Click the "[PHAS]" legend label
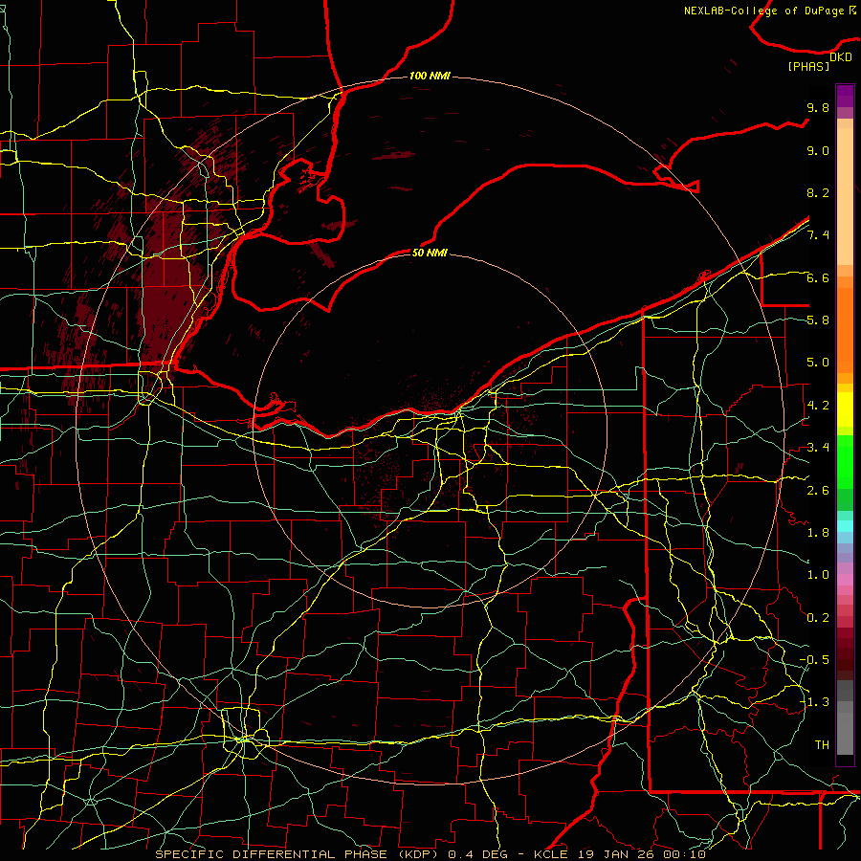This screenshot has height=861, width=861. [x=808, y=67]
